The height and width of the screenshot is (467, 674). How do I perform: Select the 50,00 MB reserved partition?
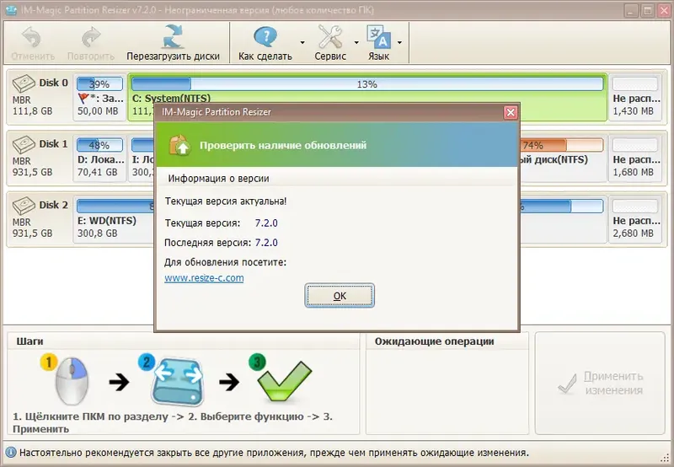(99, 97)
